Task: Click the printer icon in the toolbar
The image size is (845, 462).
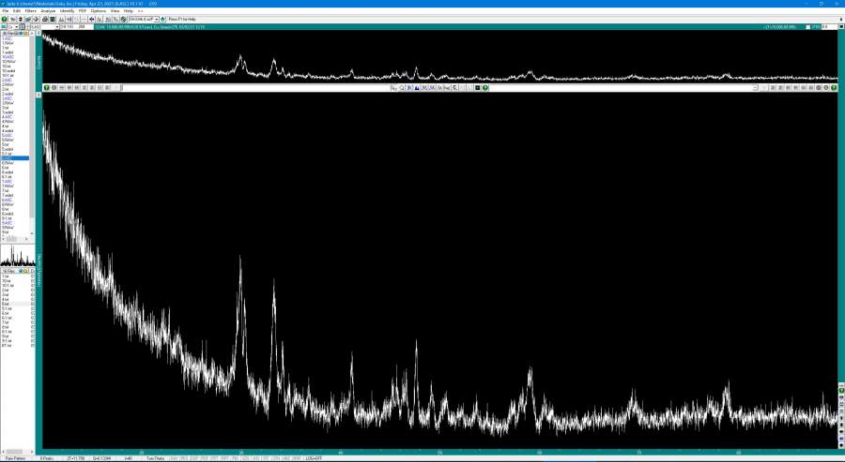Action: (x=45, y=20)
